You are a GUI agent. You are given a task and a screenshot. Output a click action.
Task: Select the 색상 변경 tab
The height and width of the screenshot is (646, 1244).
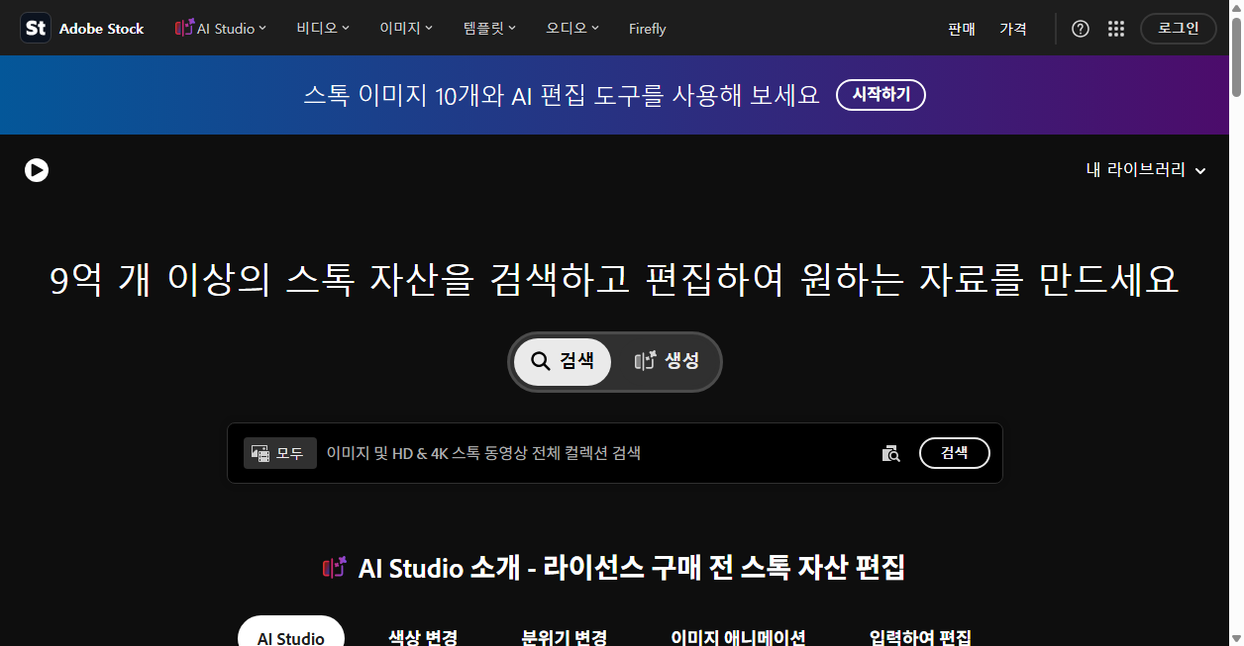pyautogui.click(x=423, y=637)
